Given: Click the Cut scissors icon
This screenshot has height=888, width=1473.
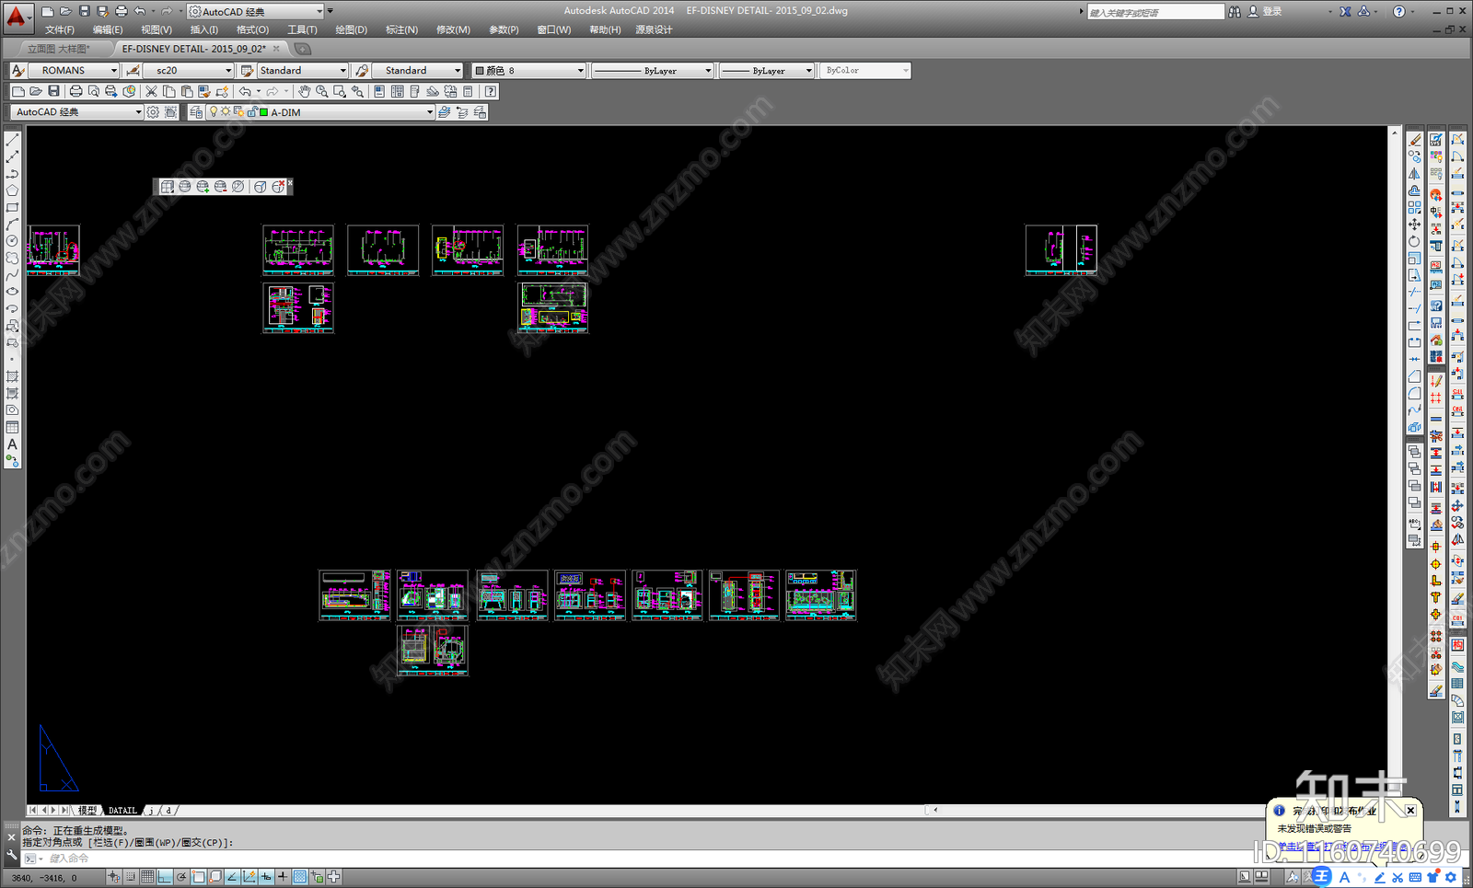Looking at the screenshot, I should pyautogui.click(x=151, y=91).
